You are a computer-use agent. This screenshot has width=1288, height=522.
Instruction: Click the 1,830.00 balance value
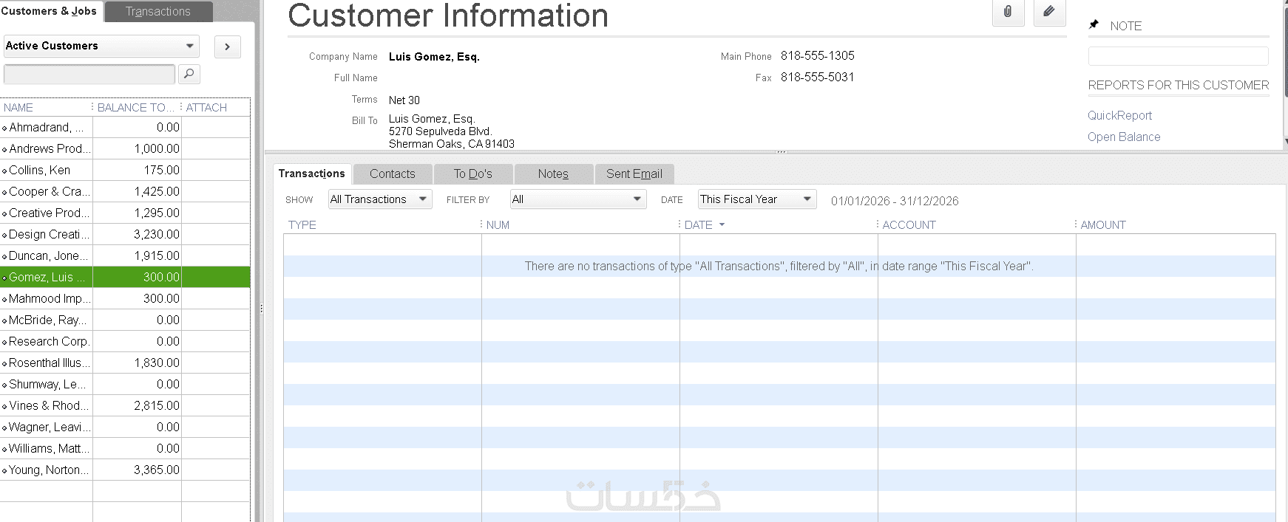click(x=157, y=363)
